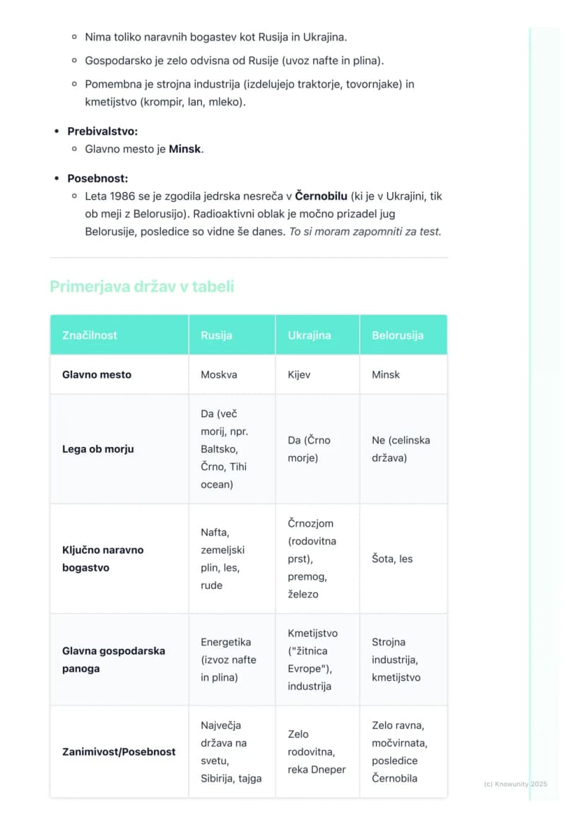Screen dimensions: 585x827
Task: Select the 'Značilnost' column header
Action: point(119,335)
